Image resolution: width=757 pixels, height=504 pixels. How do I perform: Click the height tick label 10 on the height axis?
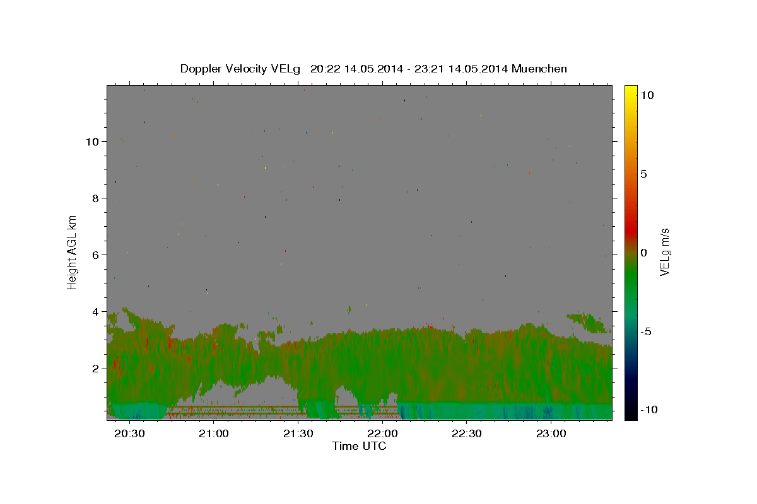(93, 142)
